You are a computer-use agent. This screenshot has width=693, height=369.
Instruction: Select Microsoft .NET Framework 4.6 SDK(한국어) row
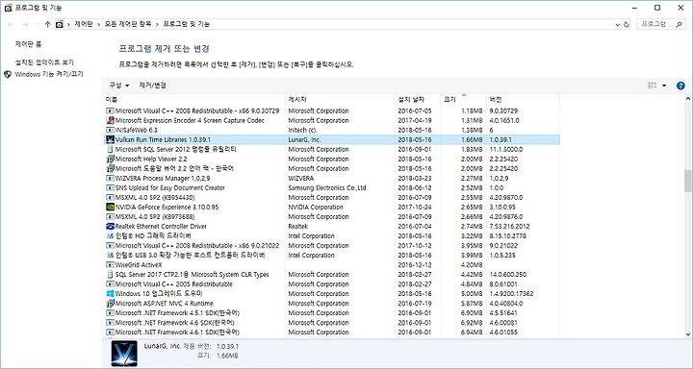point(332,323)
